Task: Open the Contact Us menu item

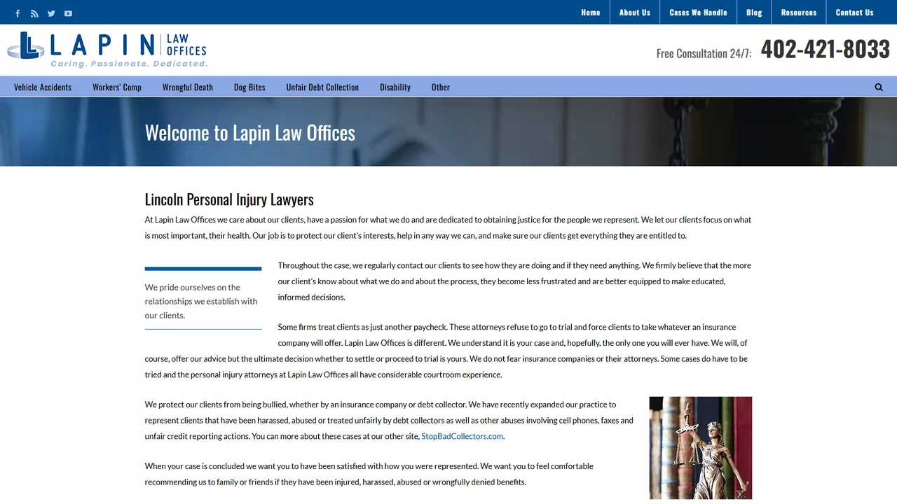Action: pos(855,12)
